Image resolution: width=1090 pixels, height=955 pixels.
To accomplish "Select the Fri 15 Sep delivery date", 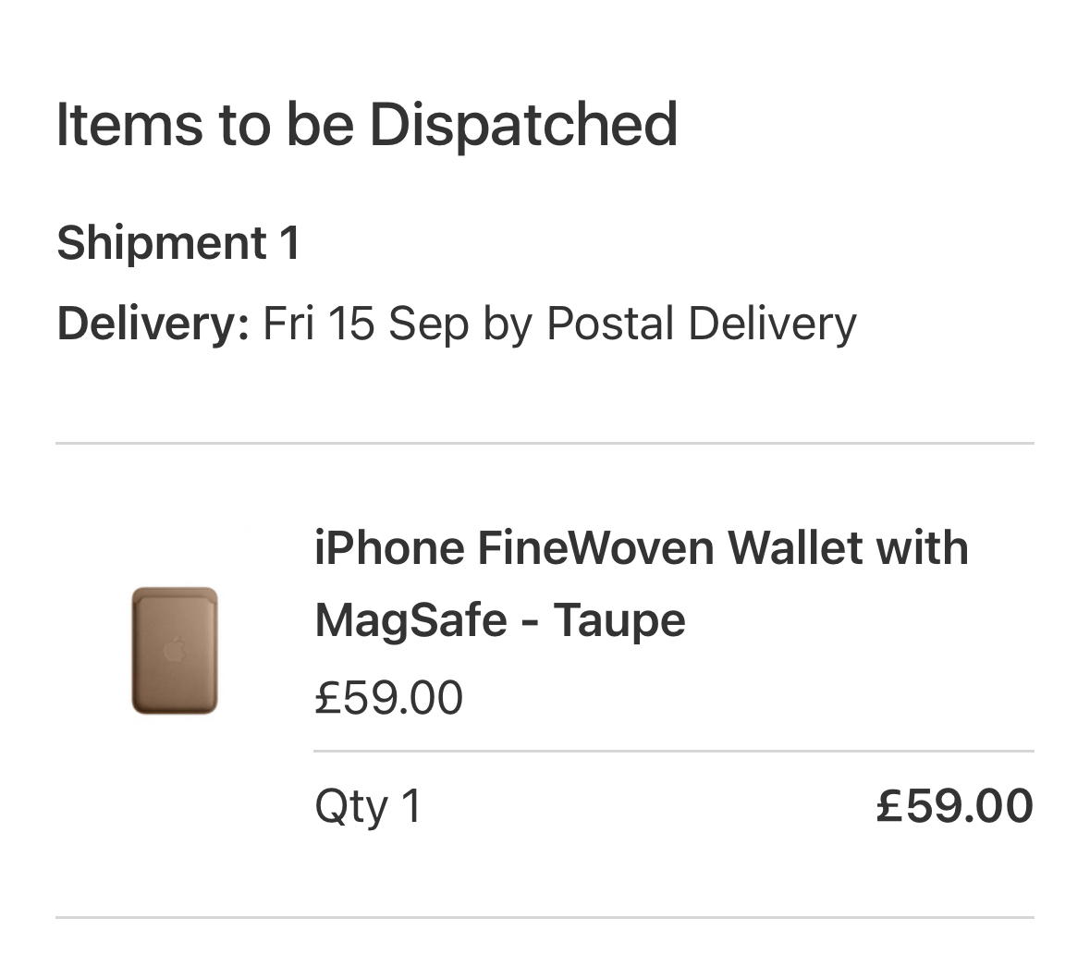I will point(366,324).
